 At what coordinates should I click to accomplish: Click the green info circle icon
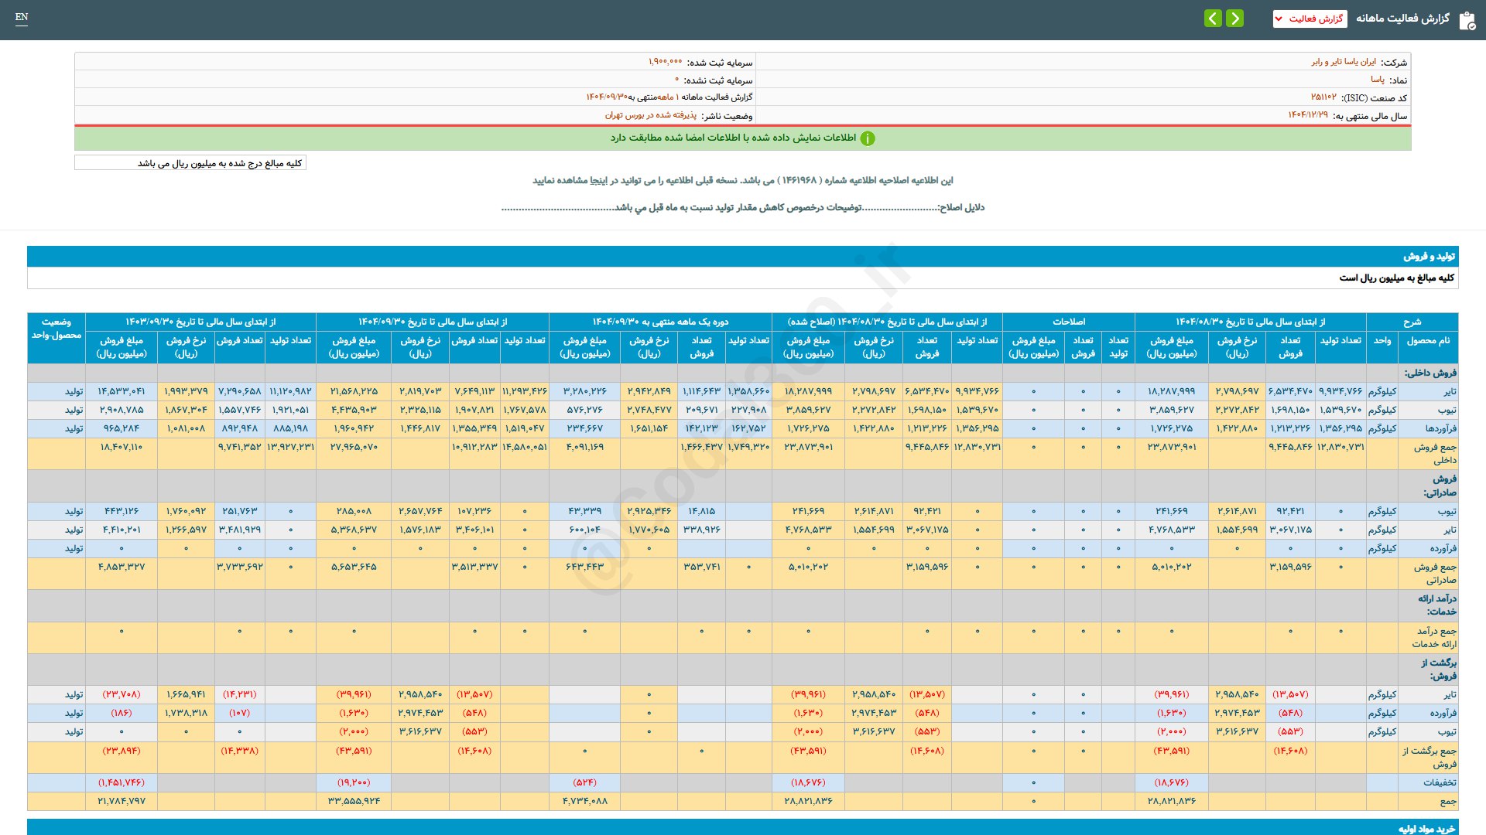868,138
